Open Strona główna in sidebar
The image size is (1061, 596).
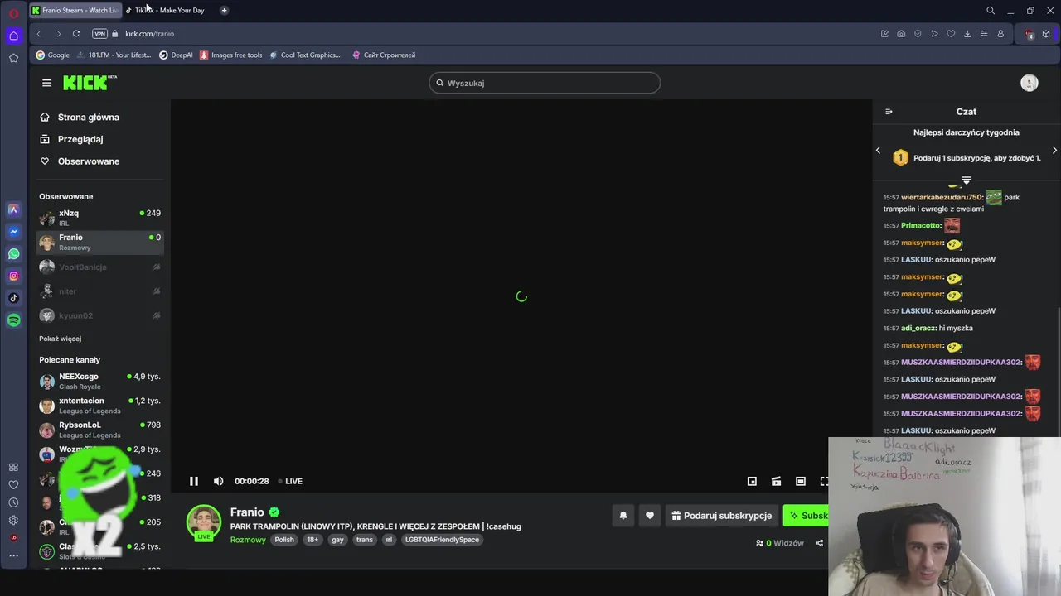(80, 118)
